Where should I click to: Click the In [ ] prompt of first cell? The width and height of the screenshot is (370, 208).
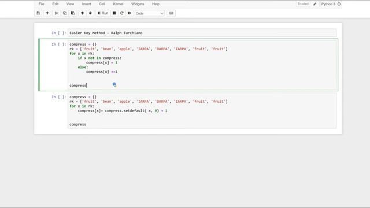[59, 33]
